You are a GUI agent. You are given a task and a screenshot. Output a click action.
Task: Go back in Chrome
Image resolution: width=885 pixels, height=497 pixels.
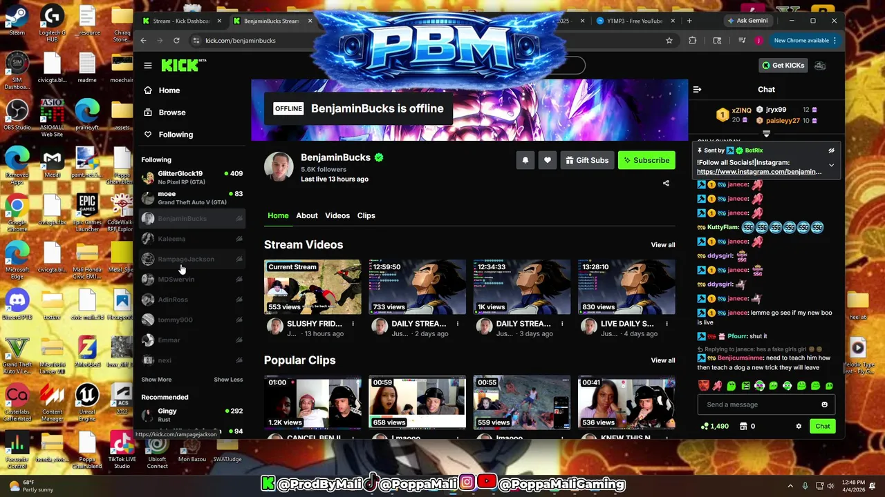[x=143, y=41]
